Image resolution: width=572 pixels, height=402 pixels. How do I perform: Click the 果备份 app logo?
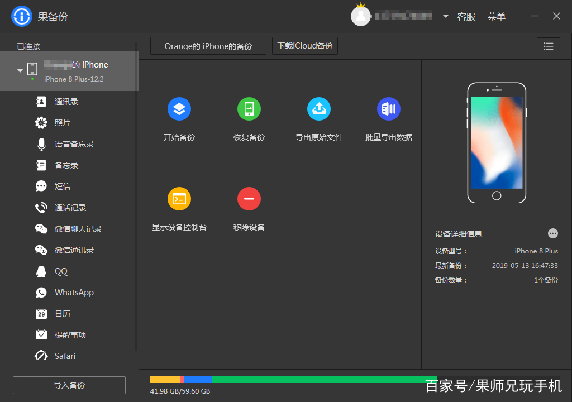(22, 16)
